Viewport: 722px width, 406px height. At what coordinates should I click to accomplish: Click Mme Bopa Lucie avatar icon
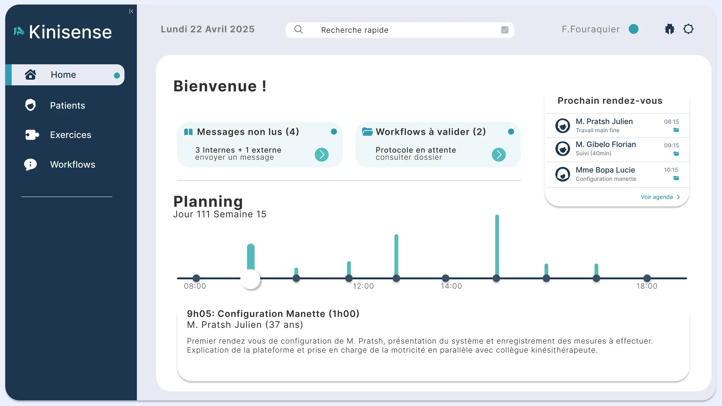(563, 174)
